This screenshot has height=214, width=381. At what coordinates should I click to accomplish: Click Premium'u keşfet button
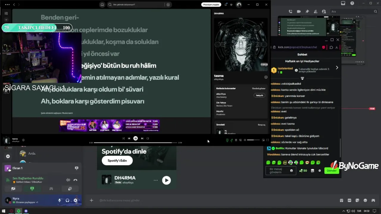click(x=211, y=4)
